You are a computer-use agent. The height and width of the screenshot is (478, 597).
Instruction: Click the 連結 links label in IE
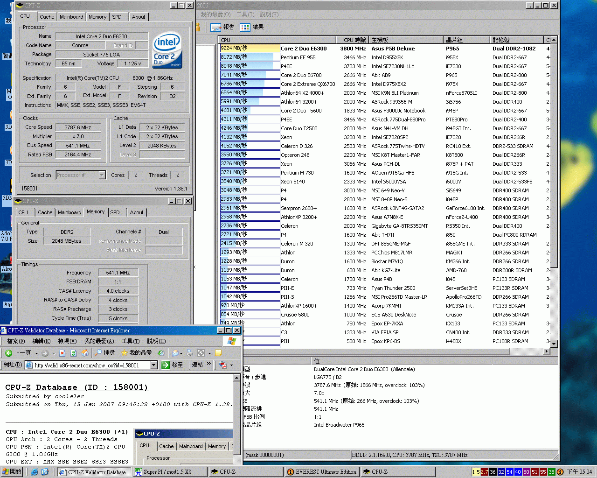[x=198, y=365]
